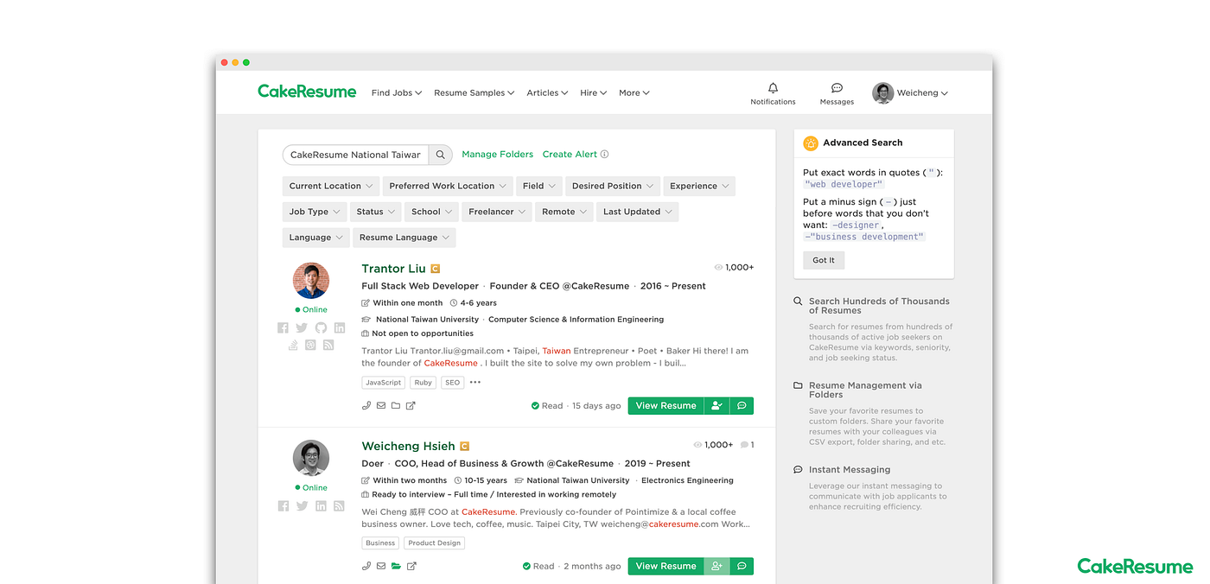Click Trantor Liu's profile photo
The width and height of the screenshot is (1210, 584).
tap(311, 281)
